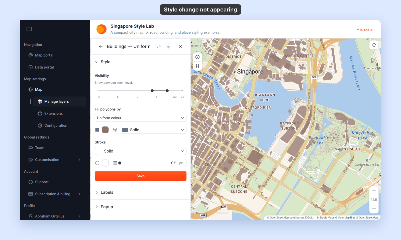Toggle the stroke circle radio button
This screenshot has width=401, height=240.
[x=97, y=163]
